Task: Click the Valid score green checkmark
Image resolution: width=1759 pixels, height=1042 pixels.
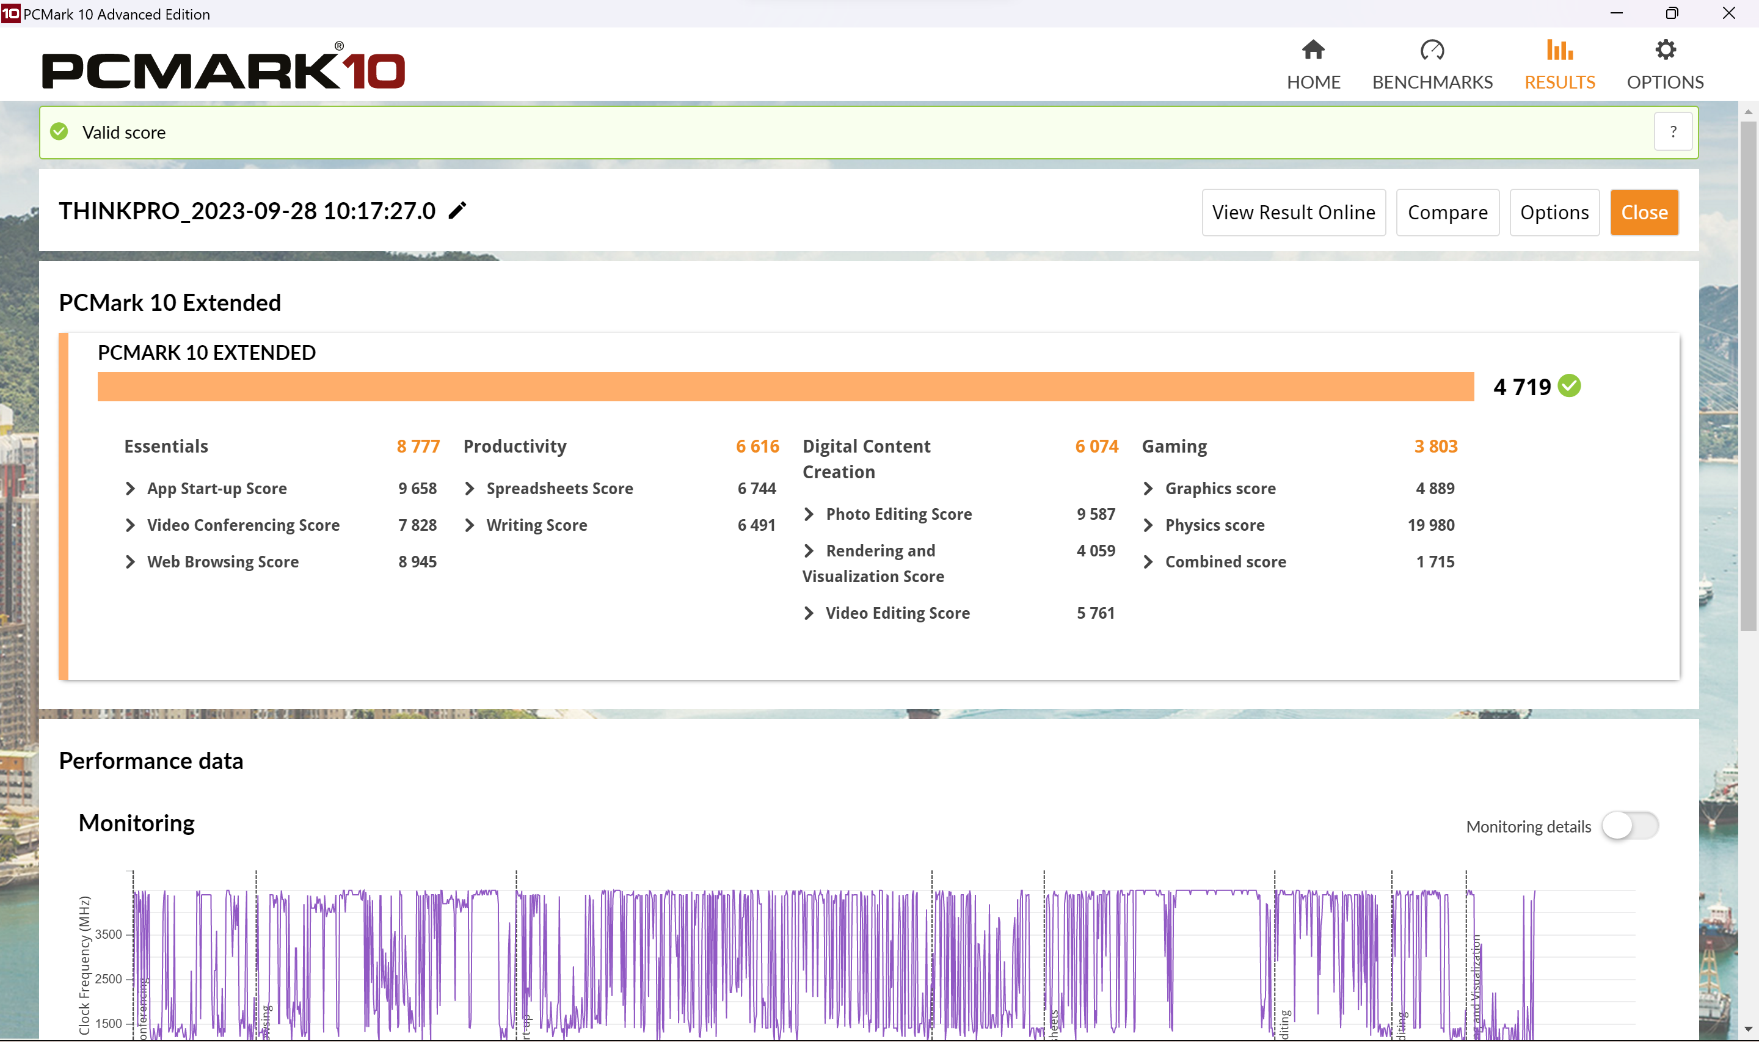Action: point(60,132)
